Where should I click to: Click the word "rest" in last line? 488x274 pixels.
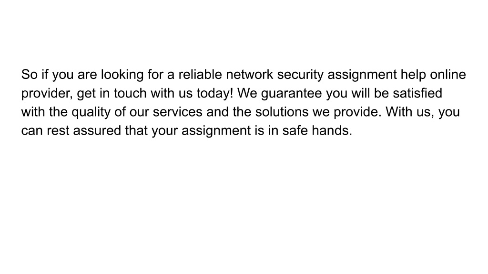point(58,130)
